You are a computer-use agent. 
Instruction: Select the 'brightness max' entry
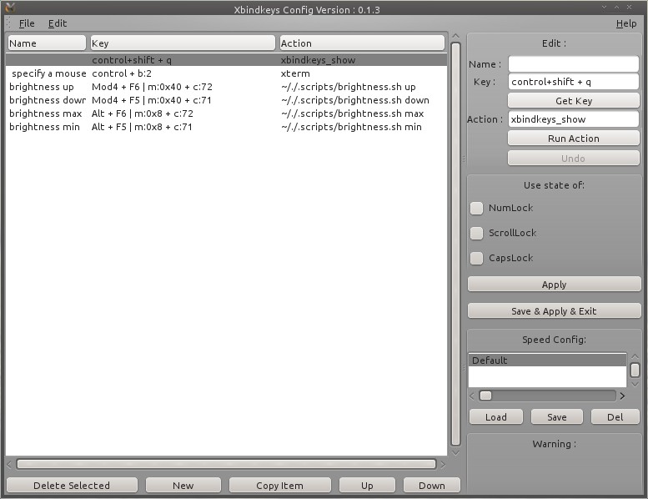click(226, 113)
